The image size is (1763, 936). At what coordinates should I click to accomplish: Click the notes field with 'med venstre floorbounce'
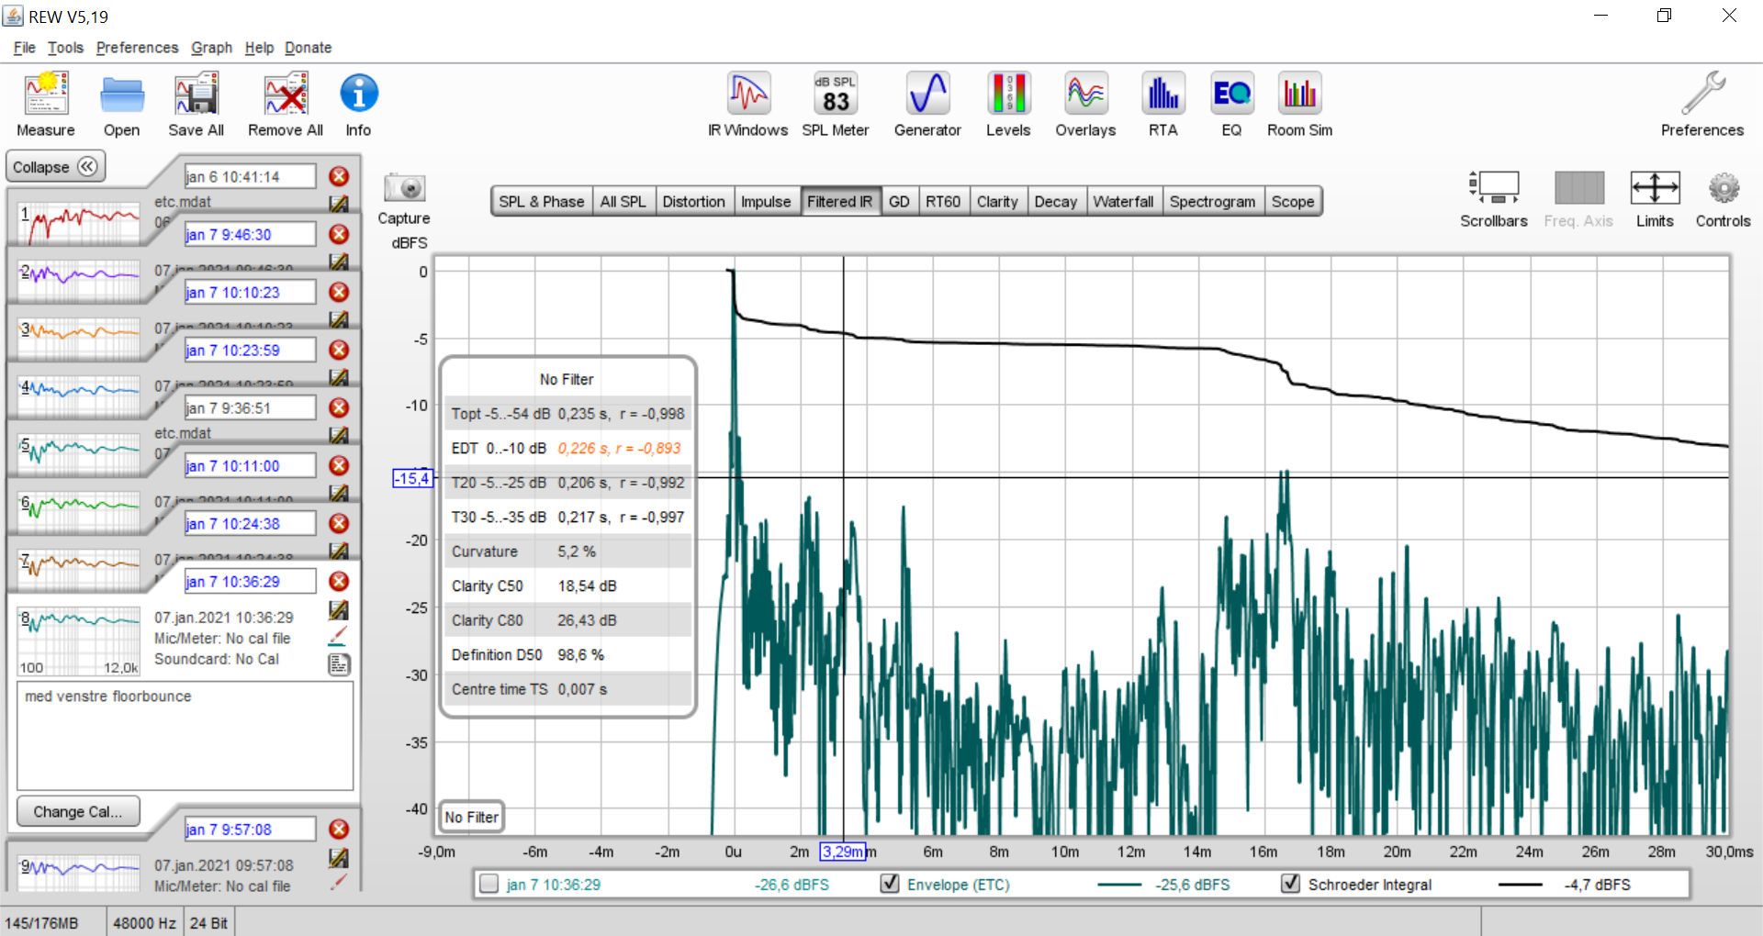[185, 734]
